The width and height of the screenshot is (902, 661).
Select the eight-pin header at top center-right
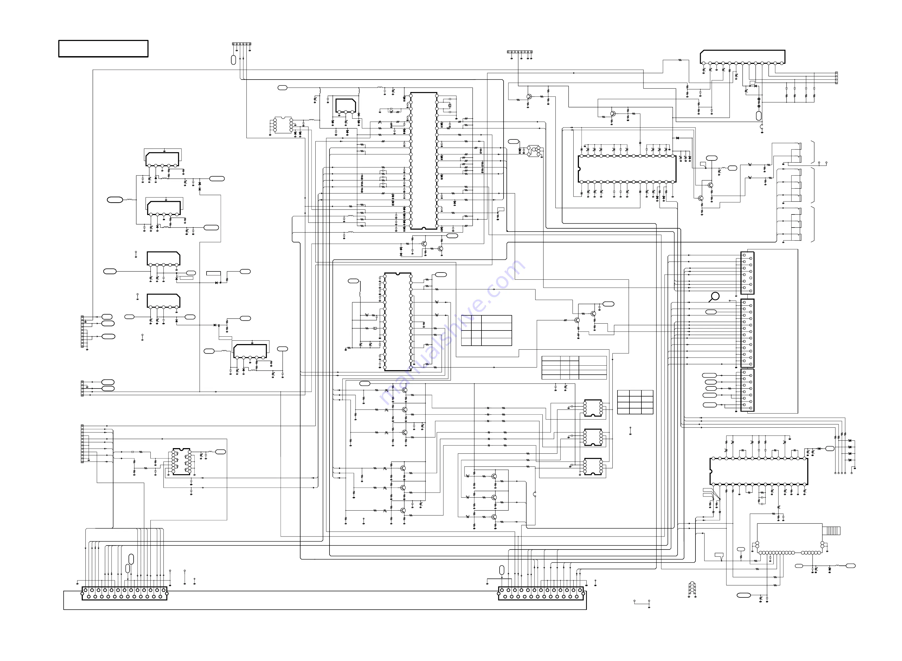(x=520, y=52)
